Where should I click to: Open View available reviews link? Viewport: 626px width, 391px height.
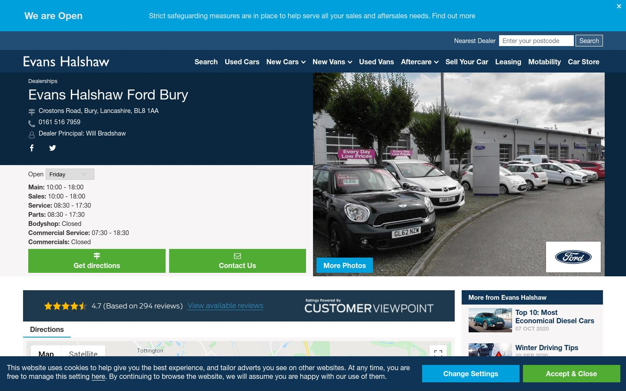pos(226,306)
